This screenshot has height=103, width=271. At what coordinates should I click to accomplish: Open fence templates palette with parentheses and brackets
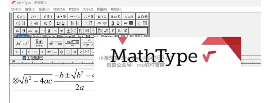[21, 23]
